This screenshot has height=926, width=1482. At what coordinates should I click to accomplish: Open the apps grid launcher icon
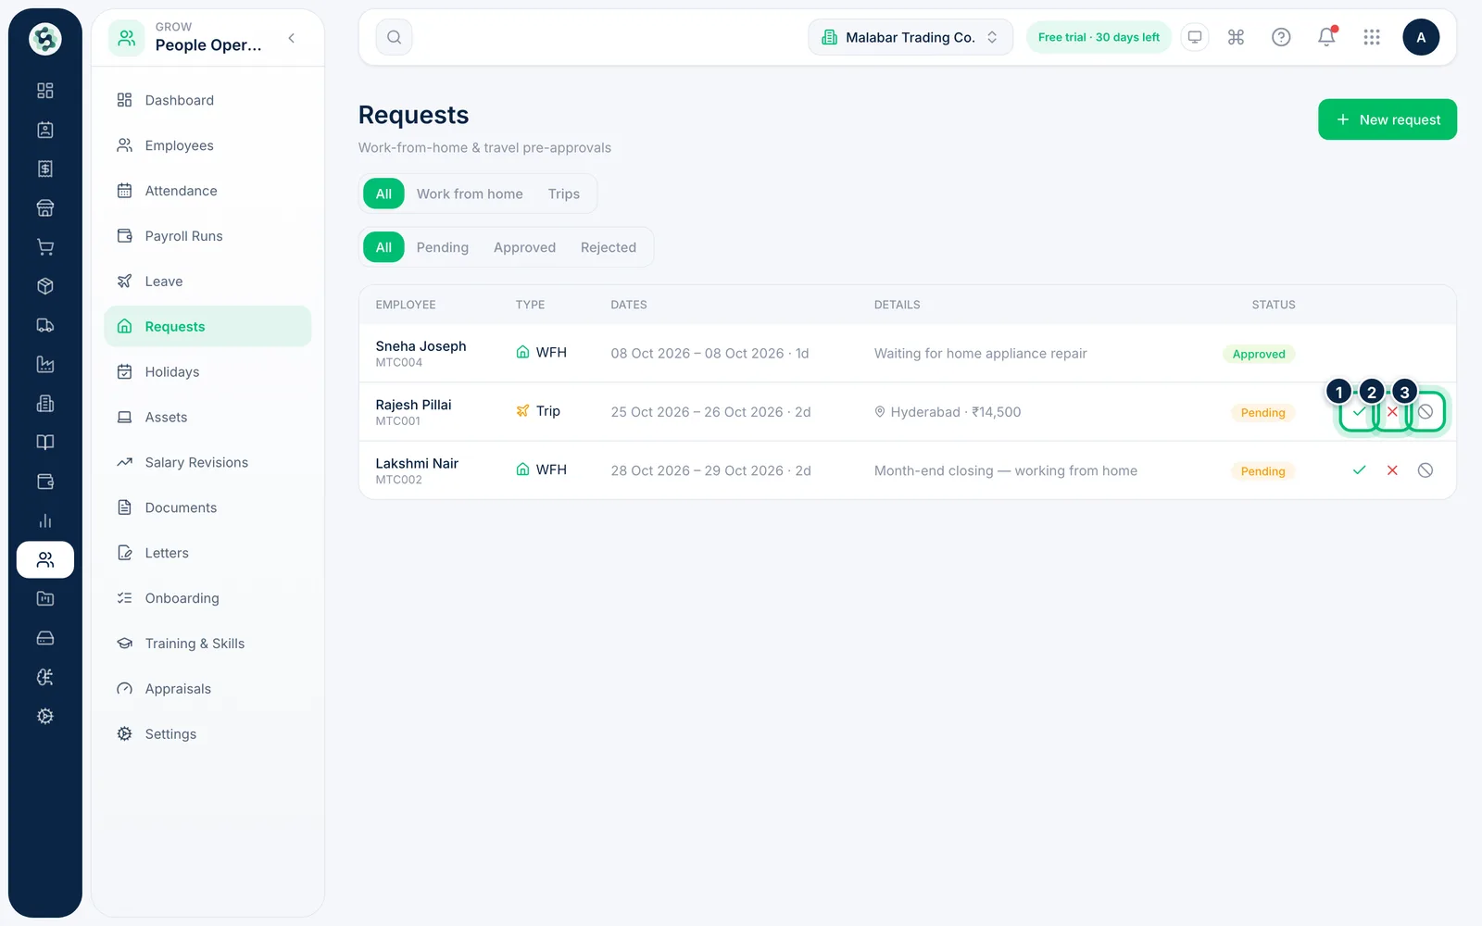(x=1372, y=37)
